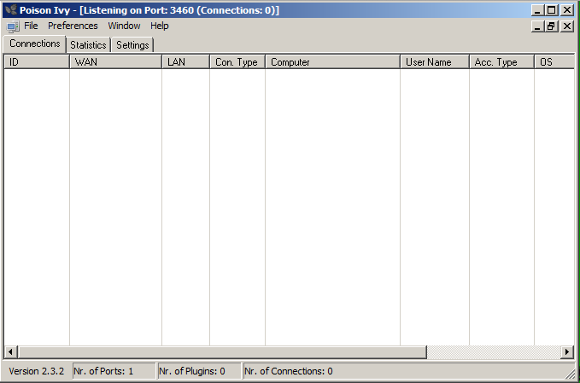Restore the inner MDI child window
The image size is (580, 383).
tap(551, 26)
